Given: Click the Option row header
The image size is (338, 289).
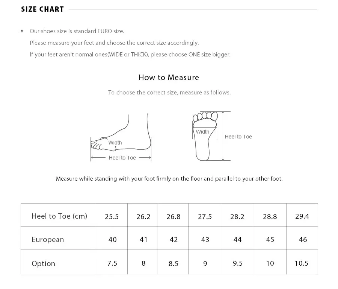Looking at the screenshot, I should click(x=43, y=263).
